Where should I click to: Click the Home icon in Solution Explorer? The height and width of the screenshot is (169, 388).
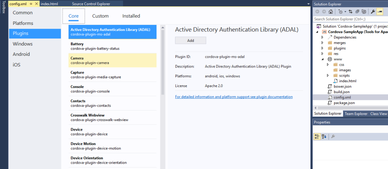tap(331, 11)
